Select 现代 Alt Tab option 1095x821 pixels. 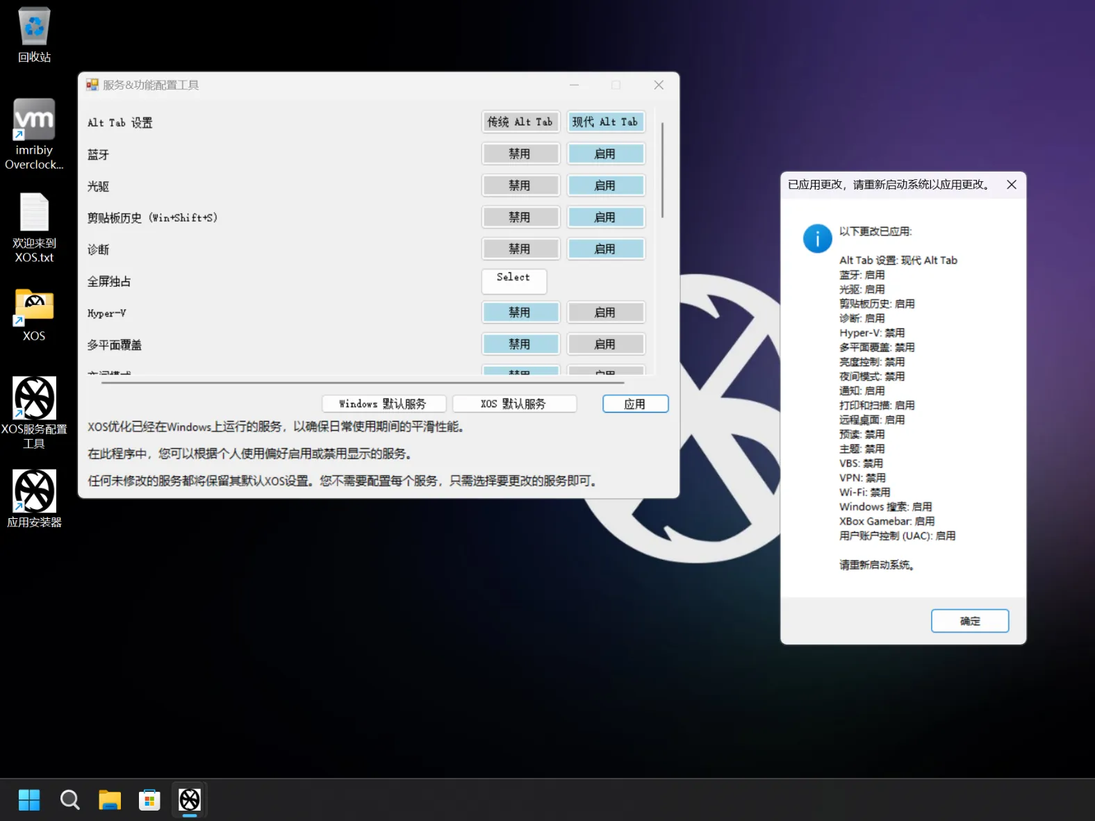click(x=606, y=122)
